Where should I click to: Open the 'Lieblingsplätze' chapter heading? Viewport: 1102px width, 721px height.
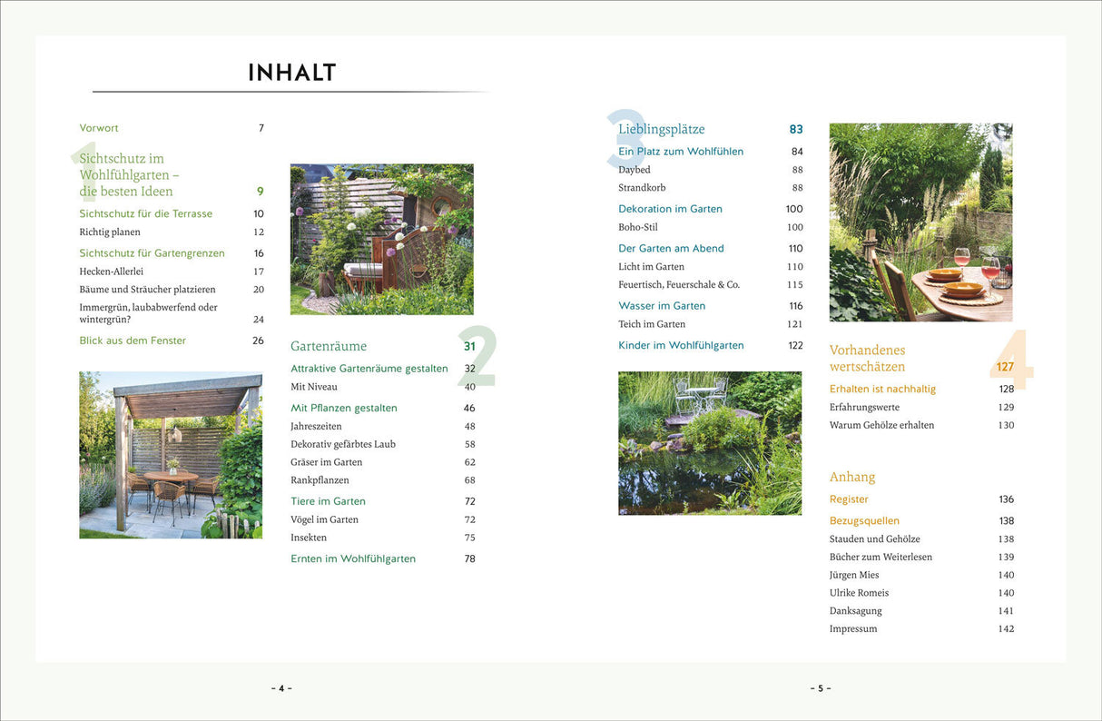(x=661, y=130)
